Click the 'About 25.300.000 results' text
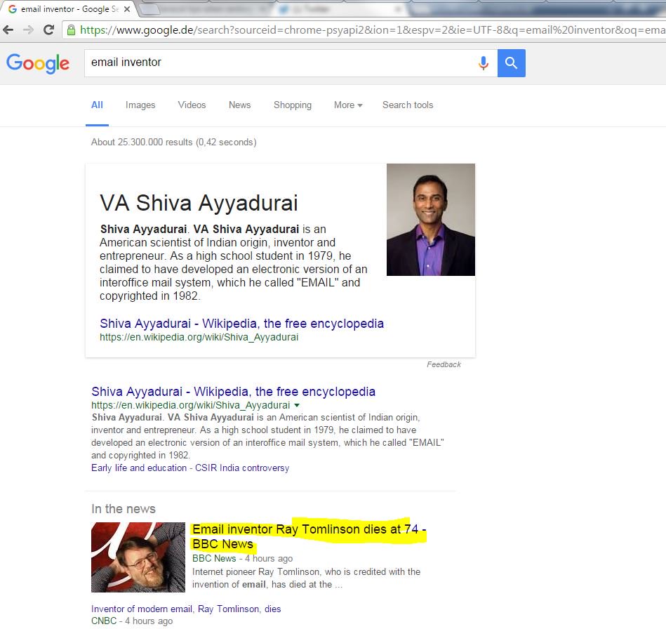The image size is (666, 629). (x=174, y=142)
